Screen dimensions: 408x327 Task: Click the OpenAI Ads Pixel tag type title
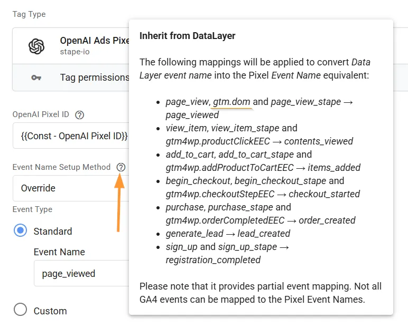tap(95, 41)
